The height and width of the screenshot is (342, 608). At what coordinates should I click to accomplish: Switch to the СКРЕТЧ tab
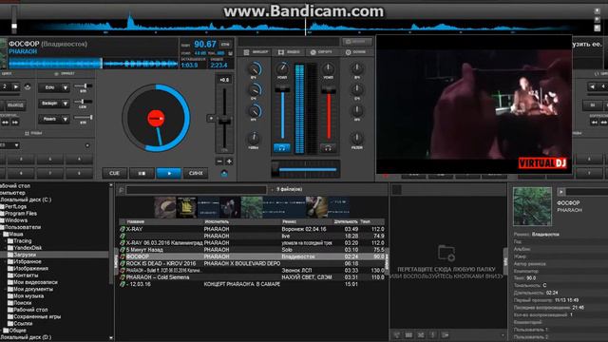(x=321, y=52)
